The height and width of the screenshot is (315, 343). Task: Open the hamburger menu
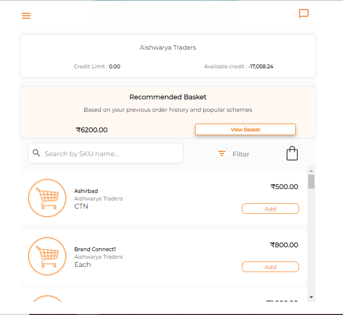pyautogui.click(x=26, y=16)
